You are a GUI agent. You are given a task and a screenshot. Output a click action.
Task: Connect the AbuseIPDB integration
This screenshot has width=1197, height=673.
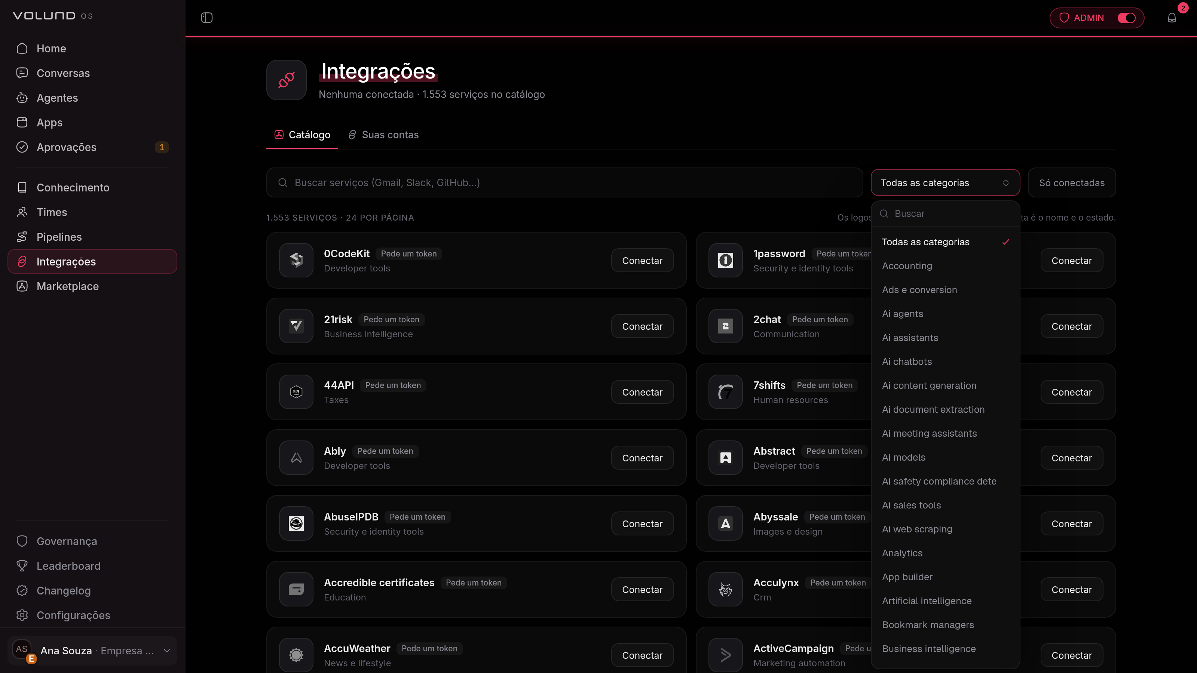tap(642, 524)
